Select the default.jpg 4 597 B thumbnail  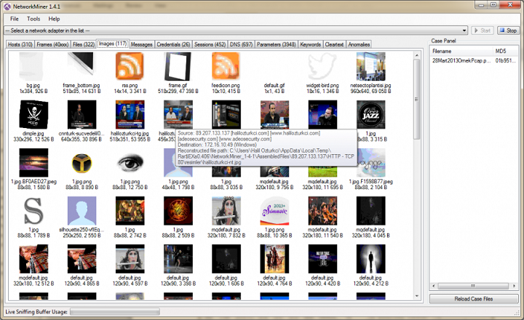[130, 259]
